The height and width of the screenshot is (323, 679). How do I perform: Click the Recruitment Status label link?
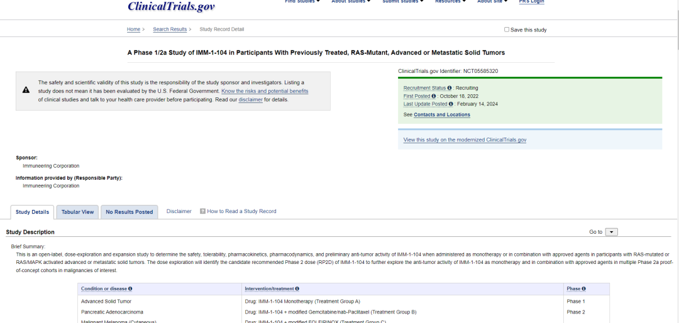click(424, 88)
